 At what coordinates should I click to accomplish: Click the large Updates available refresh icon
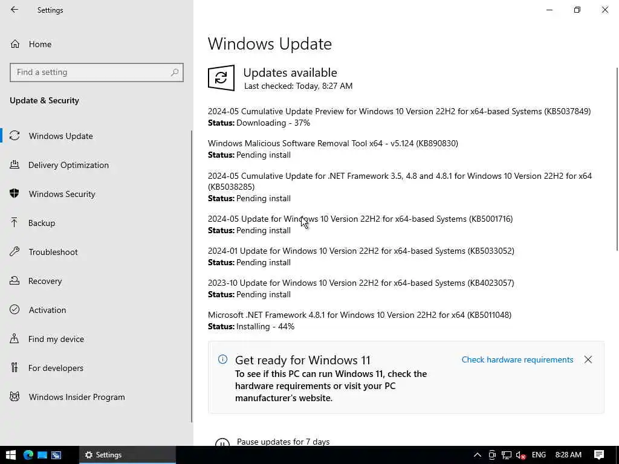[221, 78]
